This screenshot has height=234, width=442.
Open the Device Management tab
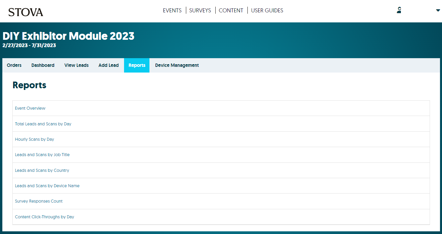(x=177, y=65)
